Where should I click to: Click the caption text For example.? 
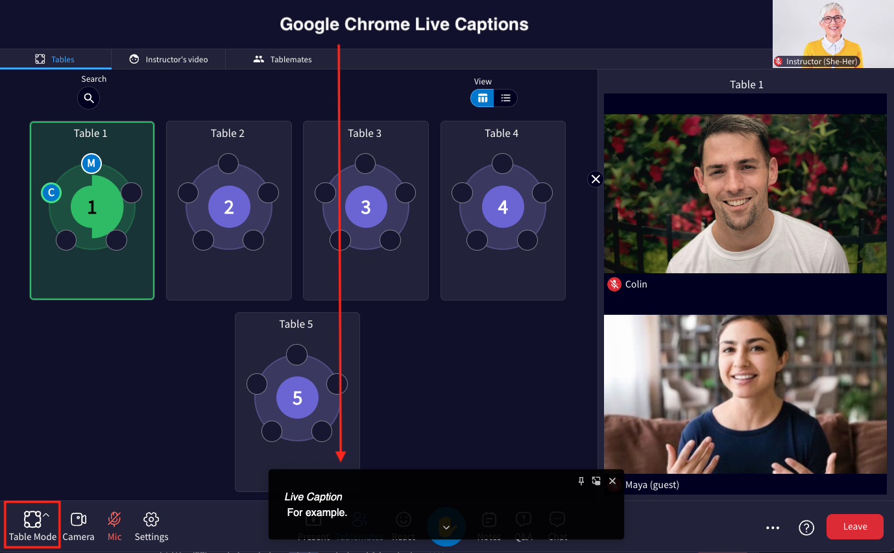click(317, 512)
